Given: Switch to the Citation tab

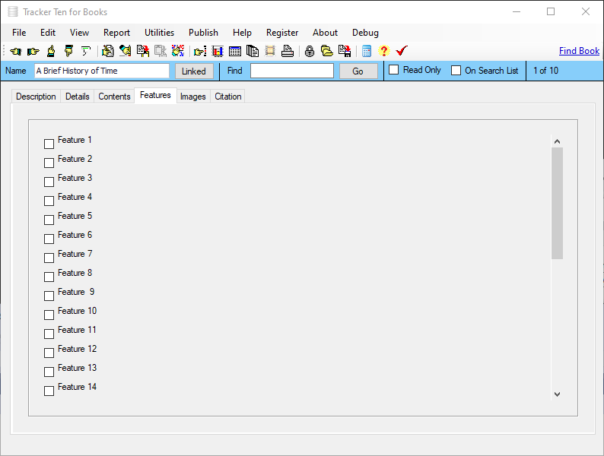Looking at the screenshot, I should point(228,97).
